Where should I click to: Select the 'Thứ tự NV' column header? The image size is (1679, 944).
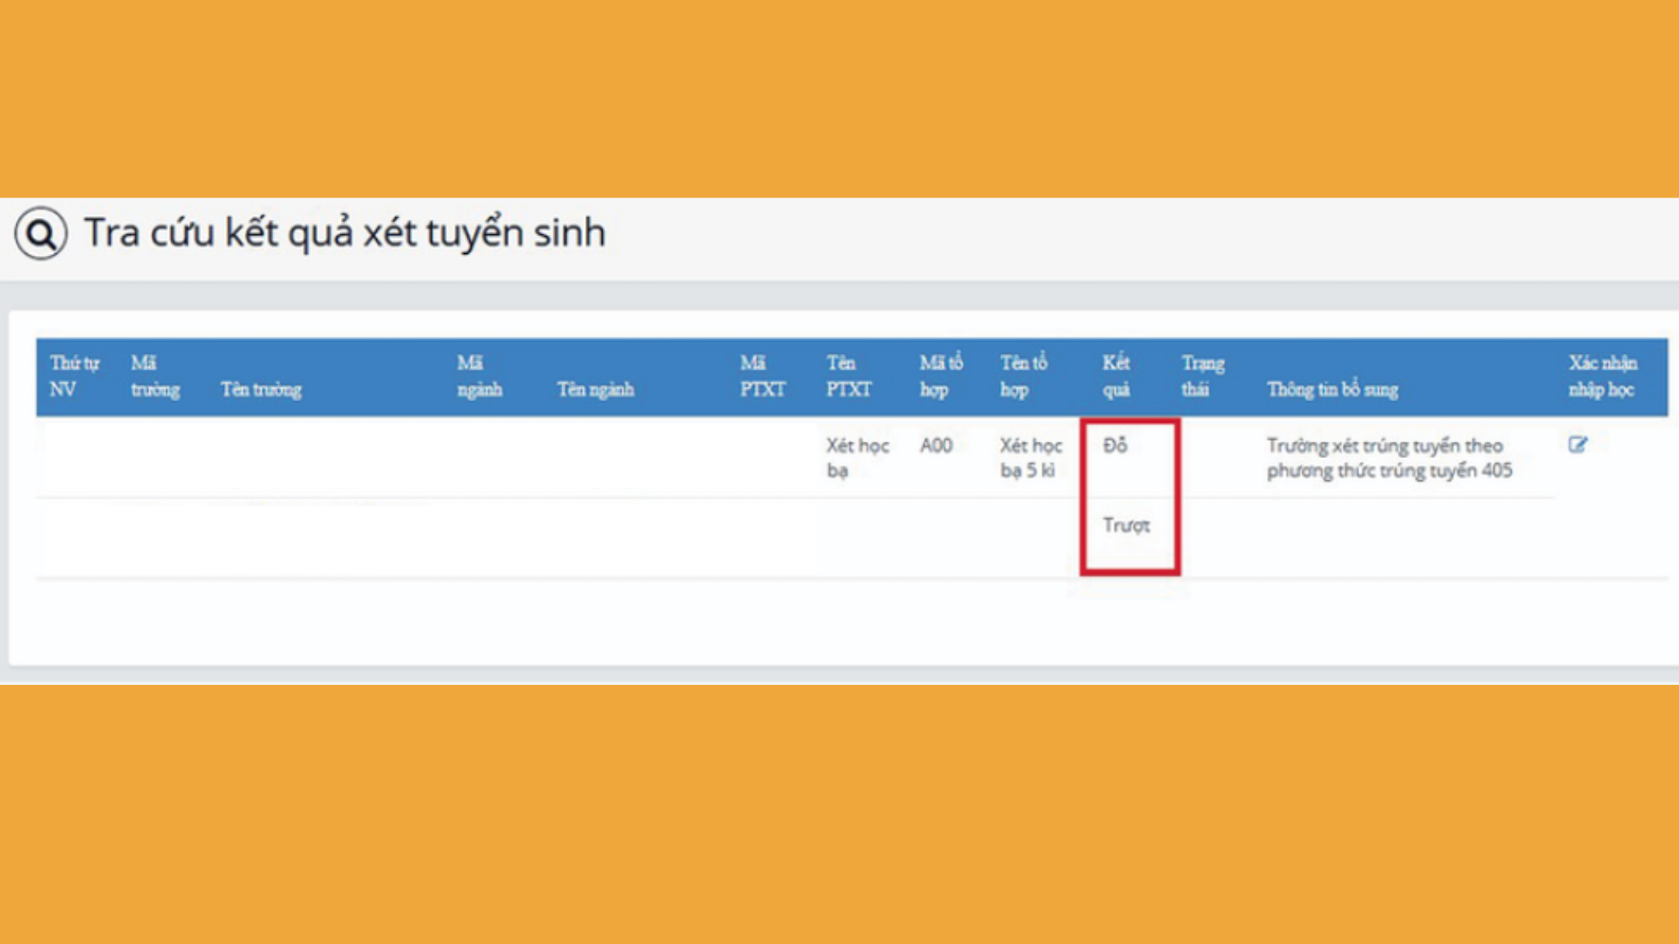point(75,376)
